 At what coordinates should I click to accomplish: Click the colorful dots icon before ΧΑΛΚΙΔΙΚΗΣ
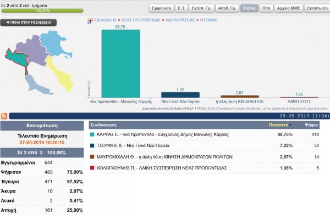(90, 21)
